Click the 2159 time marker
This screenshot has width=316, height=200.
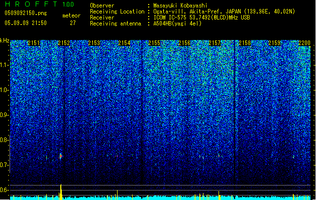click(274, 43)
